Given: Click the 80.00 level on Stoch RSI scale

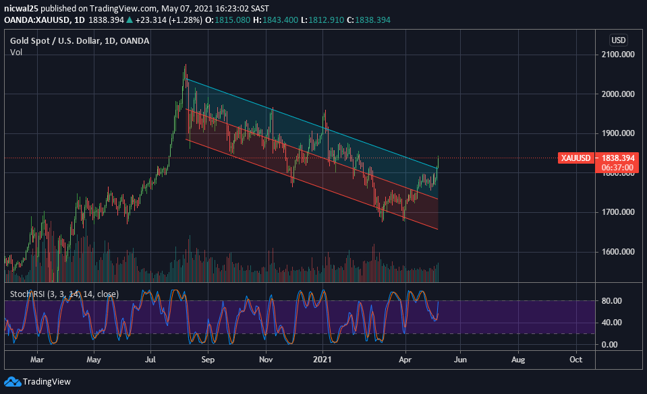Looking at the screenshot, I should (611, 301).
